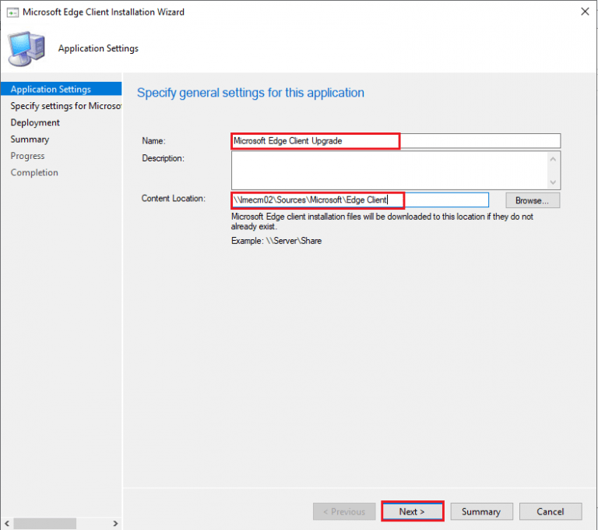Image resolution: width=598 pixels, height=530 pixels.
Task: Click the Summary button at bottom
Action: pos(481,511)
